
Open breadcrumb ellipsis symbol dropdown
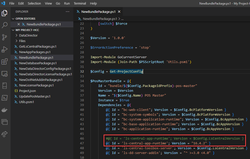[x=122, y=19]
